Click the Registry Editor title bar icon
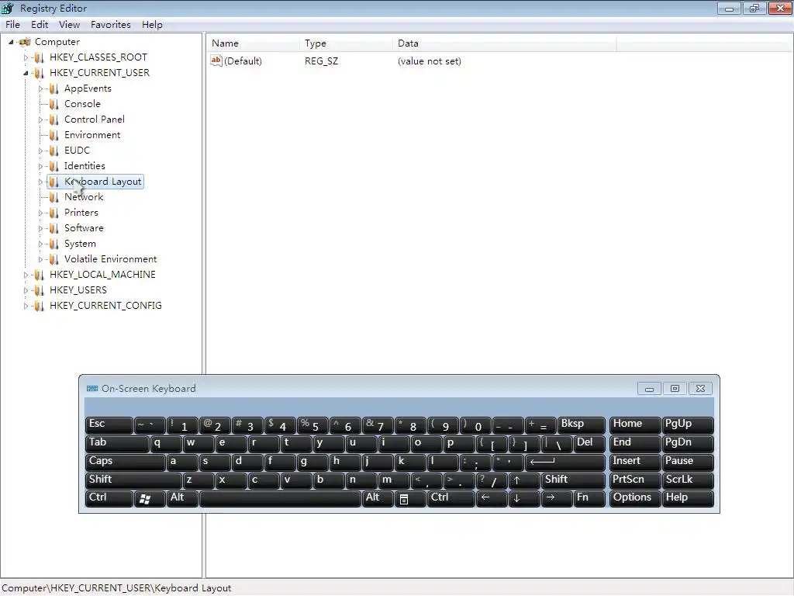 pos(8,8)
